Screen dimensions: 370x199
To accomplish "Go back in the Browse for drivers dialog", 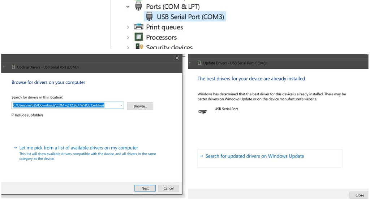I will tap(4, 67).
